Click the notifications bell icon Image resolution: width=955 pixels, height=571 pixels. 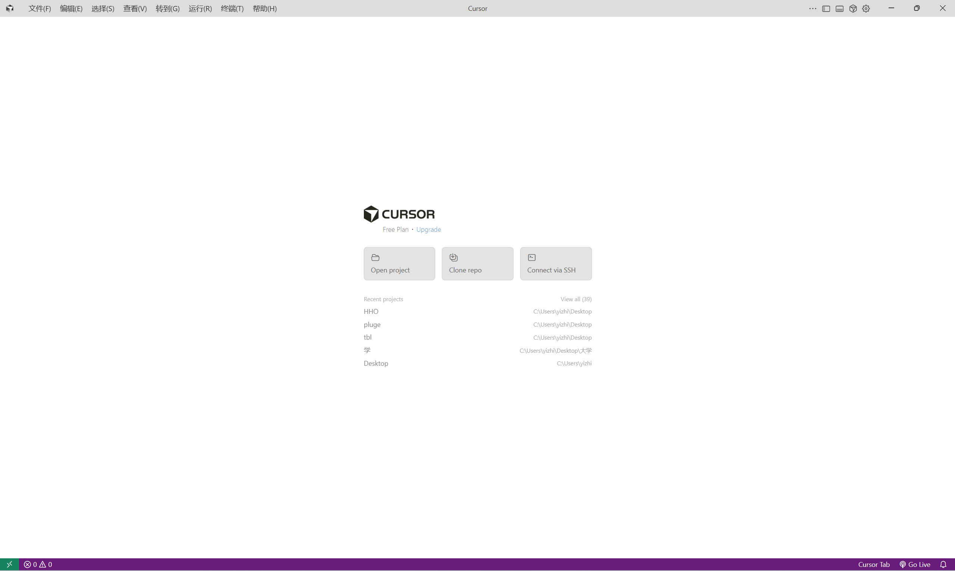coord(943,564)
